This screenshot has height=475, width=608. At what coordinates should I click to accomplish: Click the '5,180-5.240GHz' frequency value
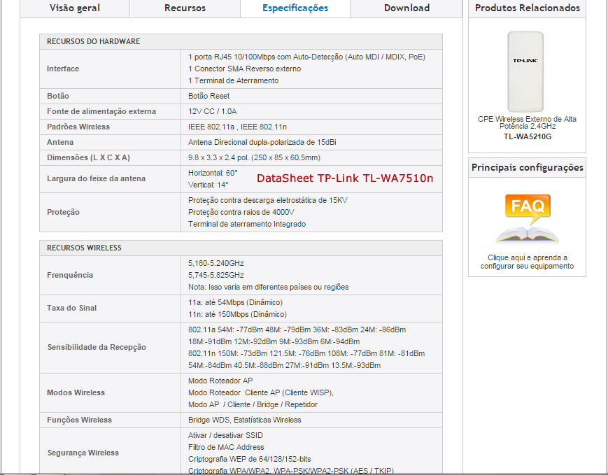(216, 263)
